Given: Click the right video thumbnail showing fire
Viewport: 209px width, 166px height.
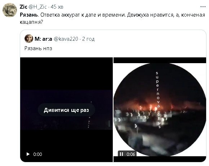Looking at the screenshot, I should pos(160,110).
